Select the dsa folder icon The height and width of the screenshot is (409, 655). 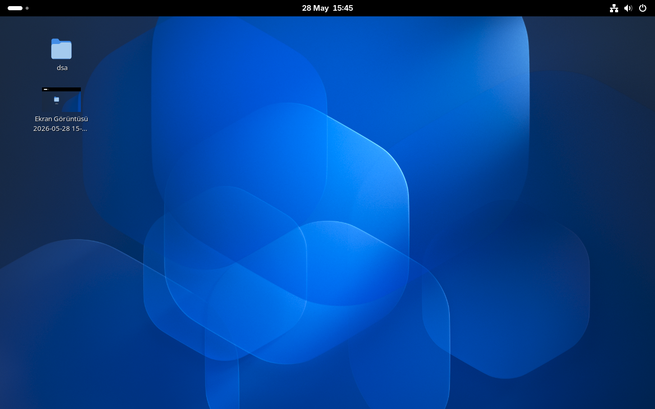point(61,49)
